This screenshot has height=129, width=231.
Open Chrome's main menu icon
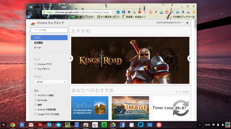click(x=194, y=12)
